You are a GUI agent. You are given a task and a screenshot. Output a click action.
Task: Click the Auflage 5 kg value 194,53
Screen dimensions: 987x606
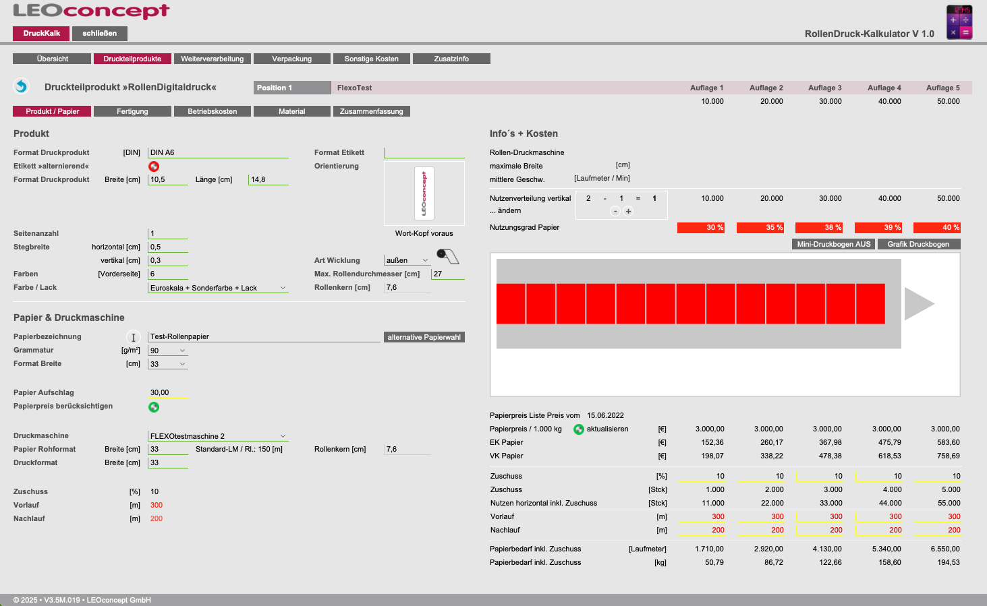coord(949,562)
